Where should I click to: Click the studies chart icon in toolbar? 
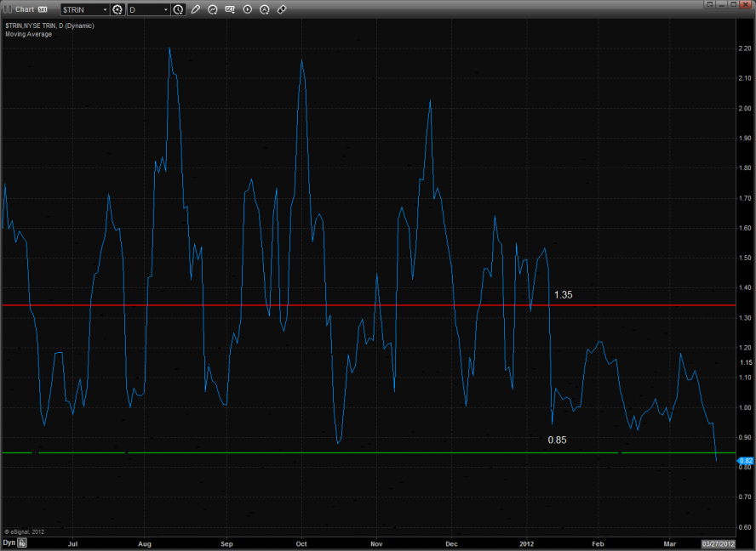[x=213, y=9]
